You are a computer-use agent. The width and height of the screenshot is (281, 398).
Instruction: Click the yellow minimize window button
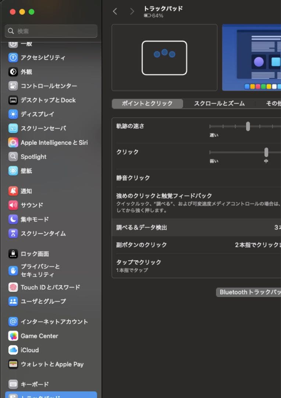point(22,12)
